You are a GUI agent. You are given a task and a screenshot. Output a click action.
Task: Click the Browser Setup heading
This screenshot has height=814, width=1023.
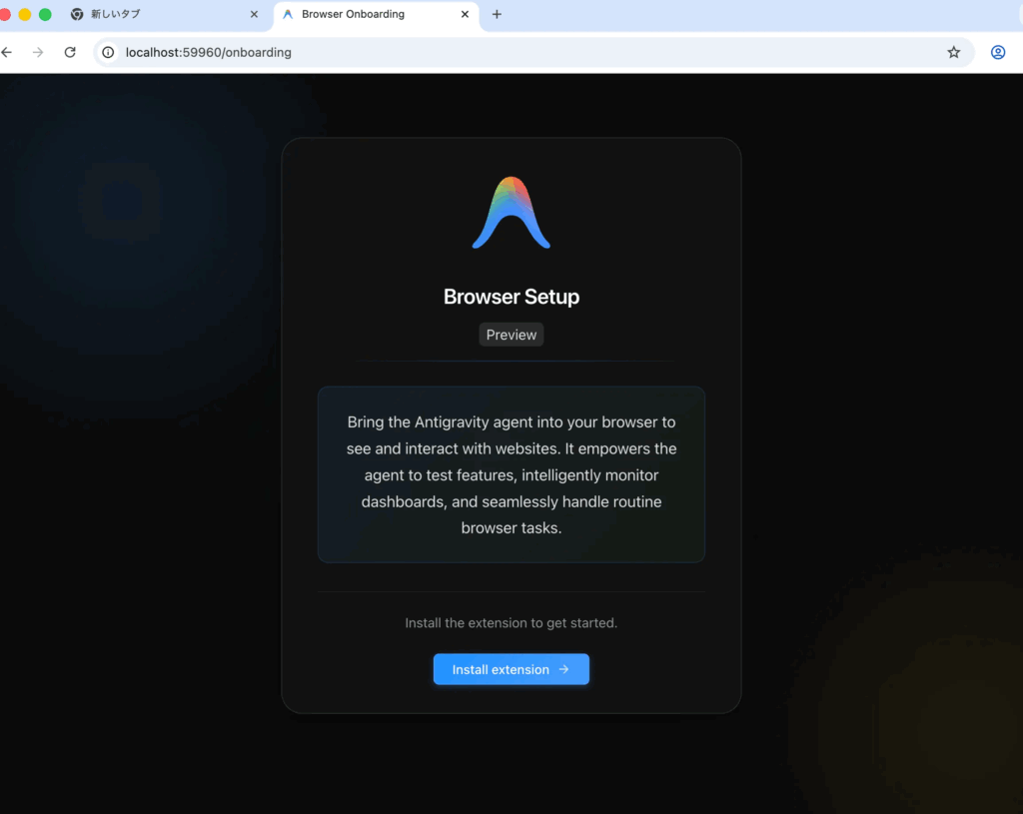(511, 297)
